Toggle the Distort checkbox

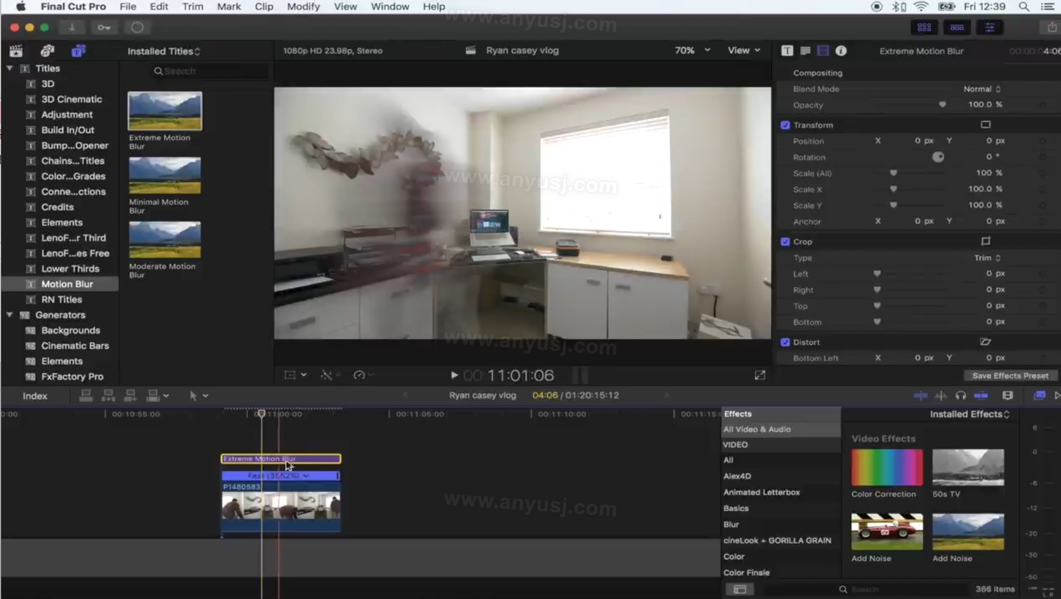coord(785,342)
